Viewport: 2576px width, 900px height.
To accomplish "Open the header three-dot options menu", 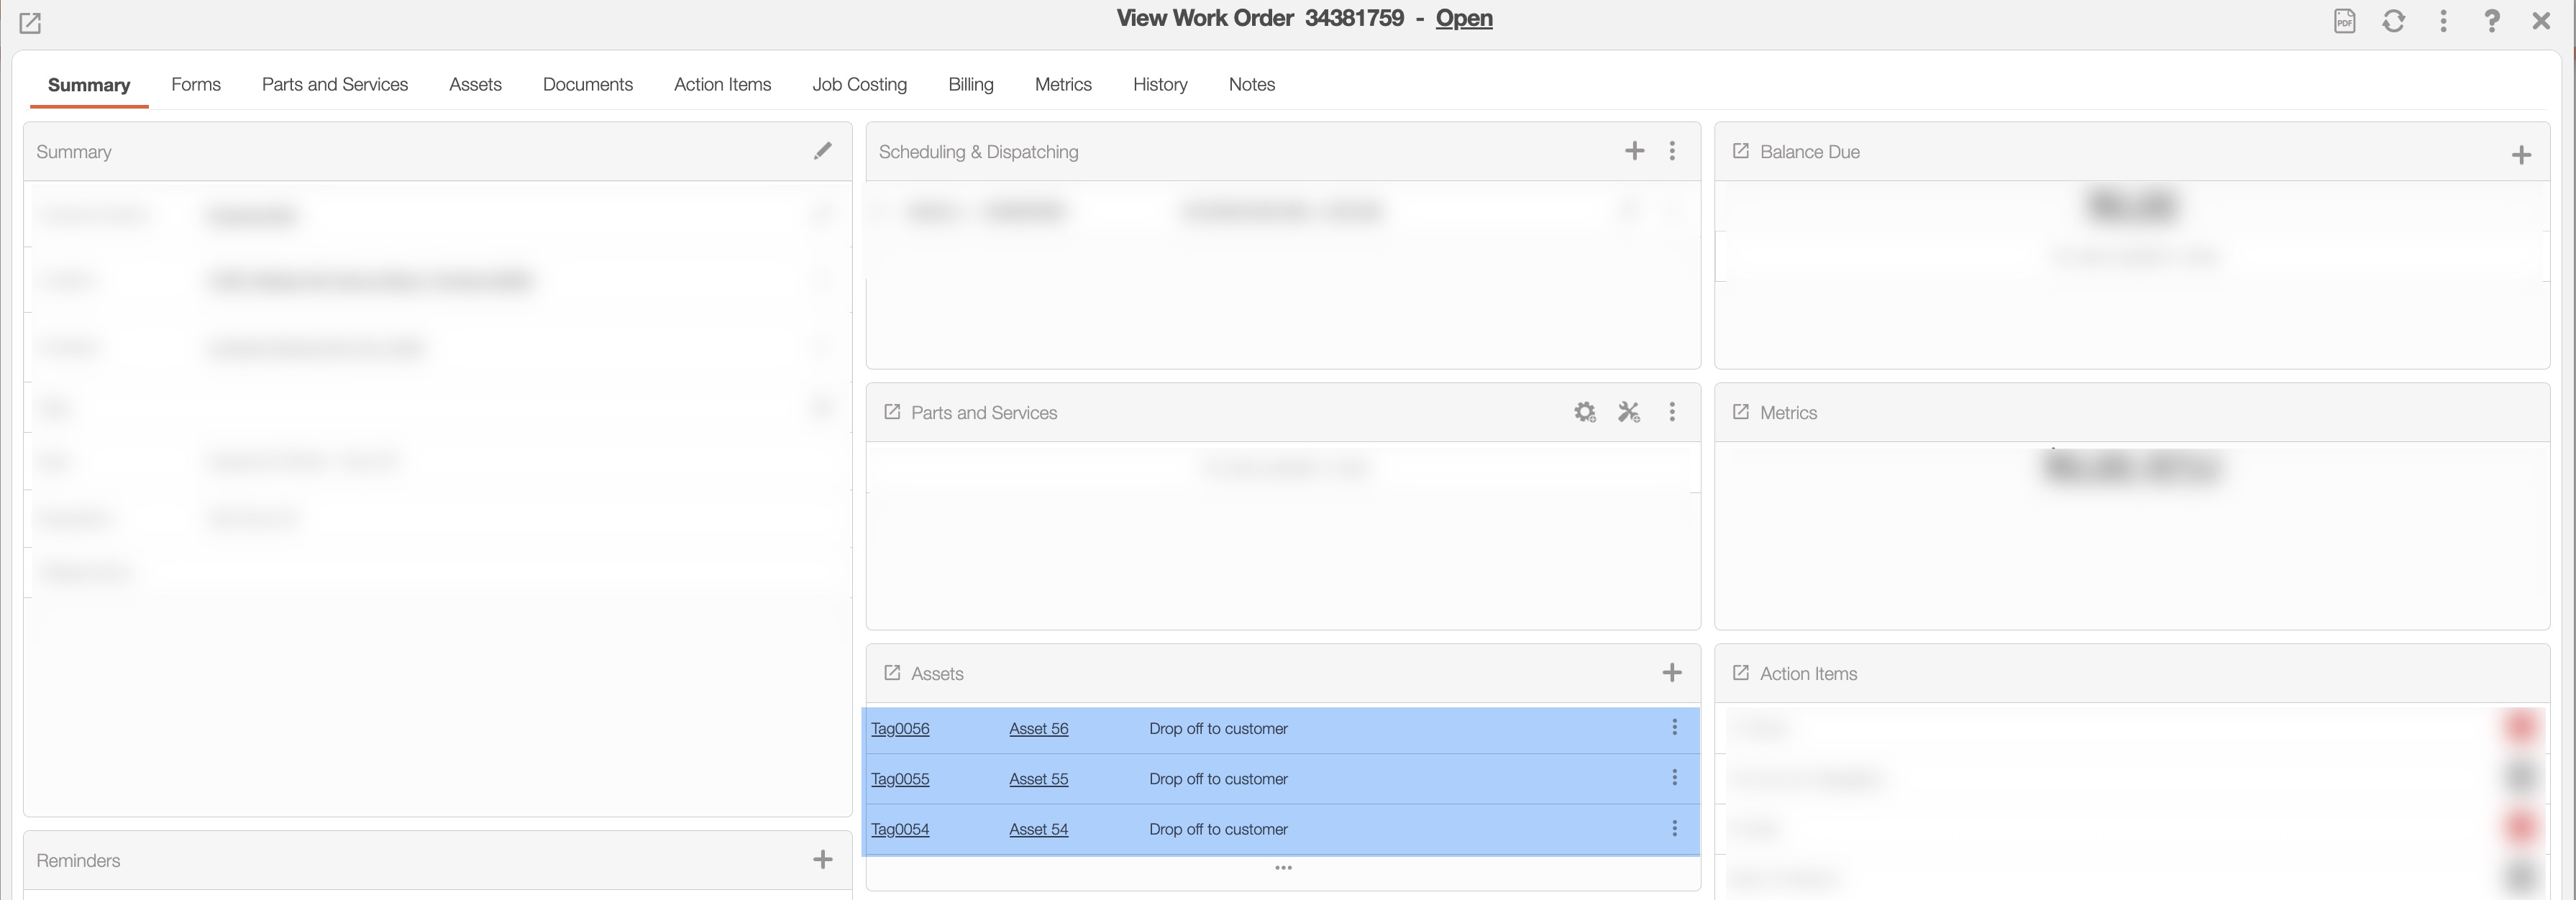I will point(2443,21).
